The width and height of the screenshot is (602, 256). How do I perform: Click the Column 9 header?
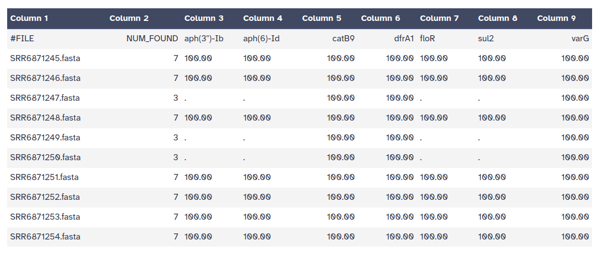pyautogui.click(x=556, y=18)
